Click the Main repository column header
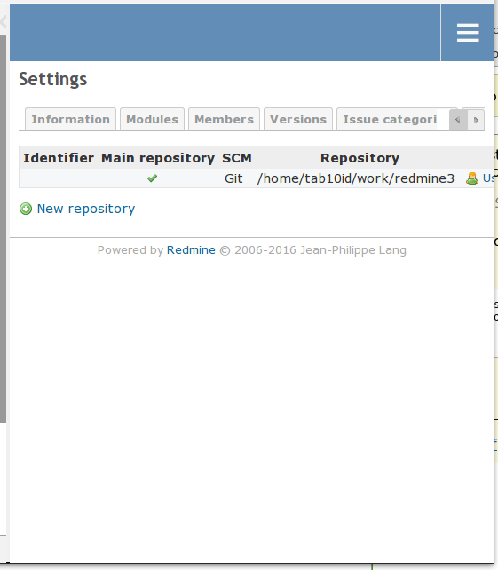 pos(158,158)
